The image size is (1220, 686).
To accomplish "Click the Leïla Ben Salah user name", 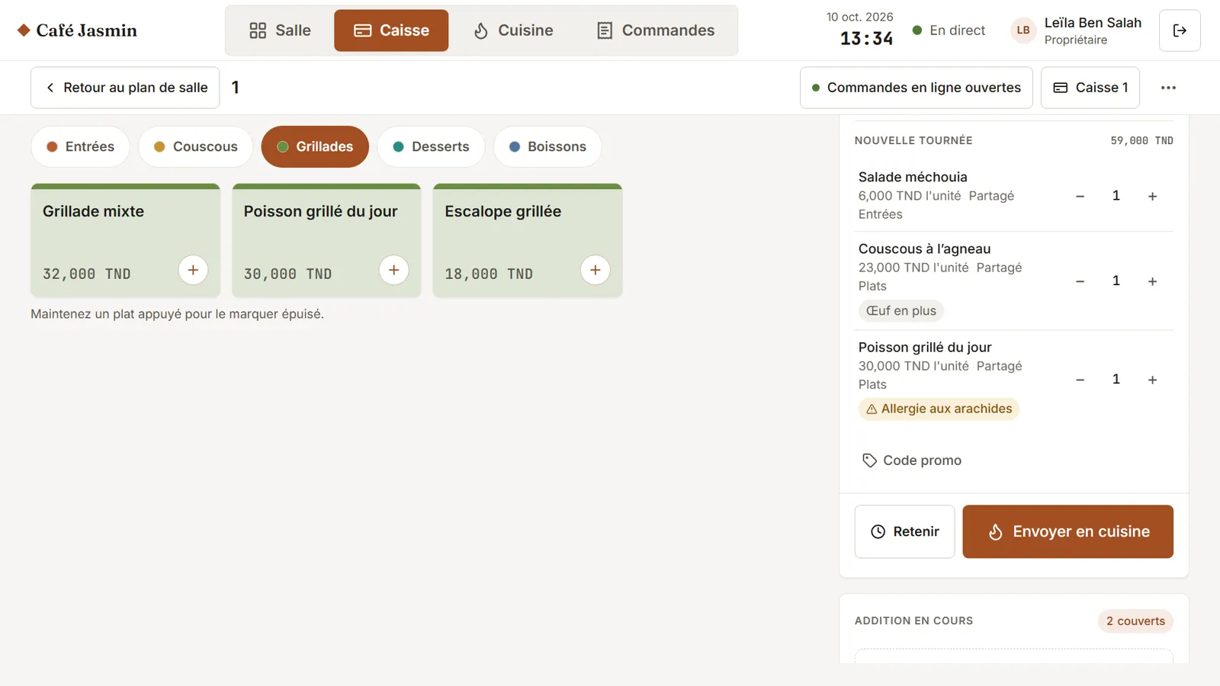I will point(1093,23).
